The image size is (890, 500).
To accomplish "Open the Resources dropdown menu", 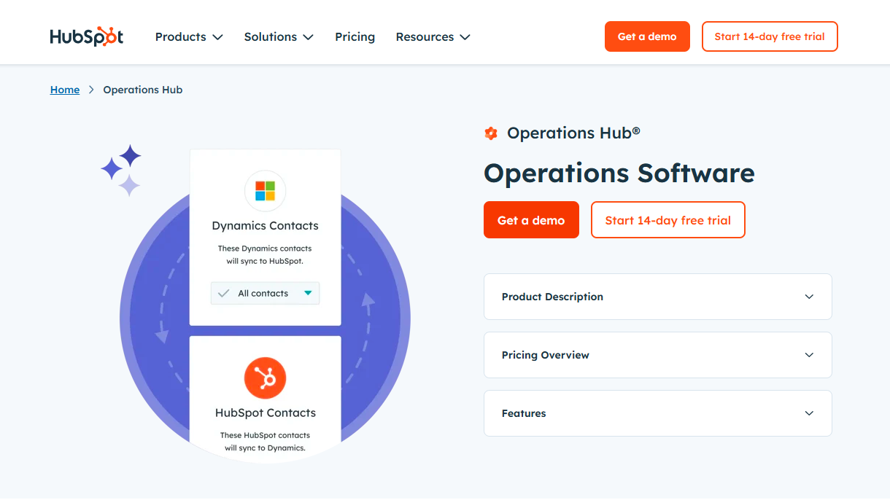I will coord(433,36).
